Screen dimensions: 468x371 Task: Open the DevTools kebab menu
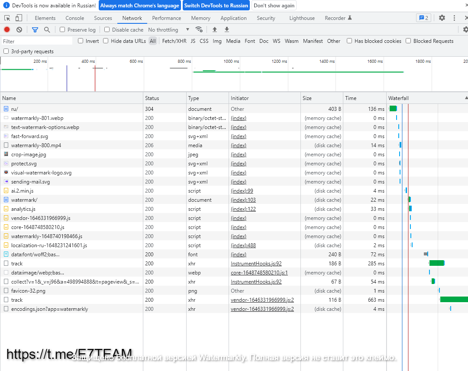[x=454, y=18]
